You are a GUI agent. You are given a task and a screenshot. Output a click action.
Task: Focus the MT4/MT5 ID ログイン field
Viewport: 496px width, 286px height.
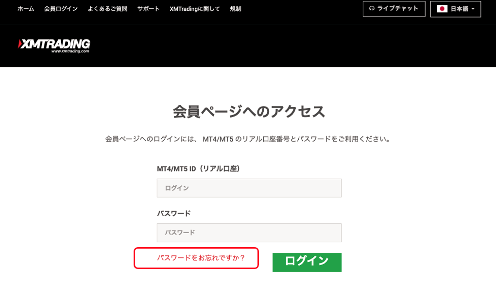[249, 188]
